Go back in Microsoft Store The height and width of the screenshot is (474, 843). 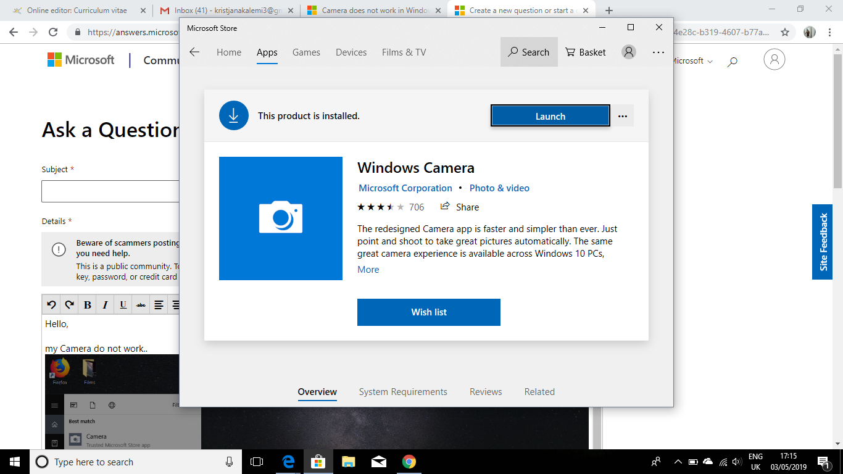click(194, 52)
